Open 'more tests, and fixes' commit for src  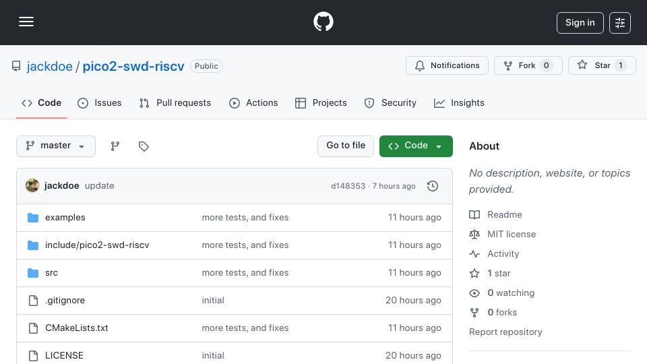245,273
